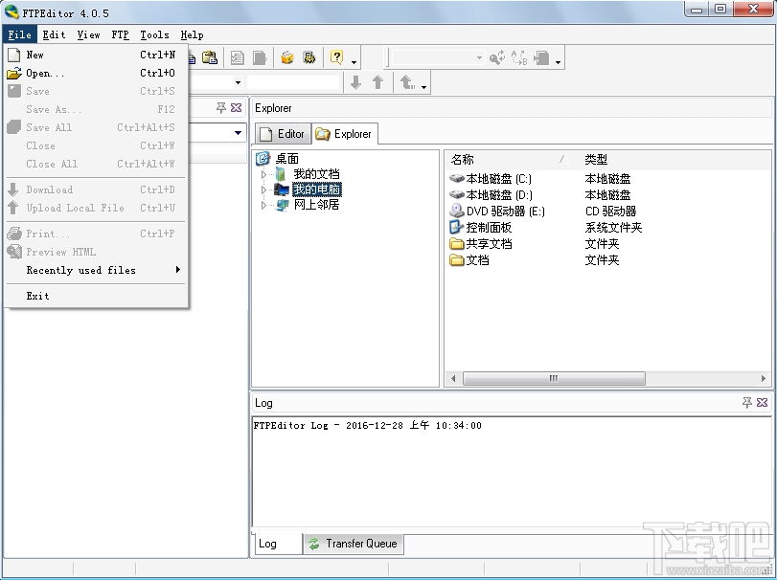Select 我的文档 in folder tree
Image resolution: width=777 pixels, height=580 pixels.
click(317, 174)
